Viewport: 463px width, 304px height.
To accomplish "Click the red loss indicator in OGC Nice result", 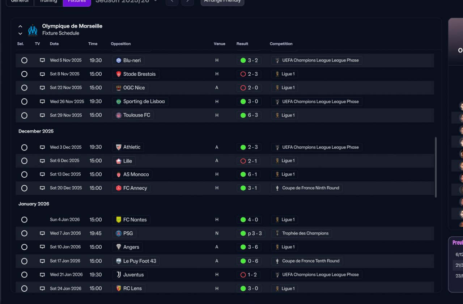I will (x=243, y=88).
